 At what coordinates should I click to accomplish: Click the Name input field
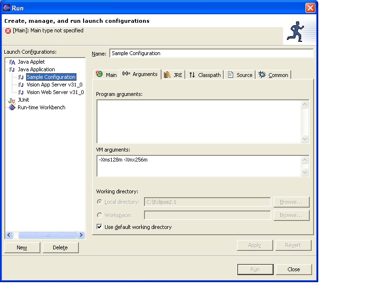point(211,53)
